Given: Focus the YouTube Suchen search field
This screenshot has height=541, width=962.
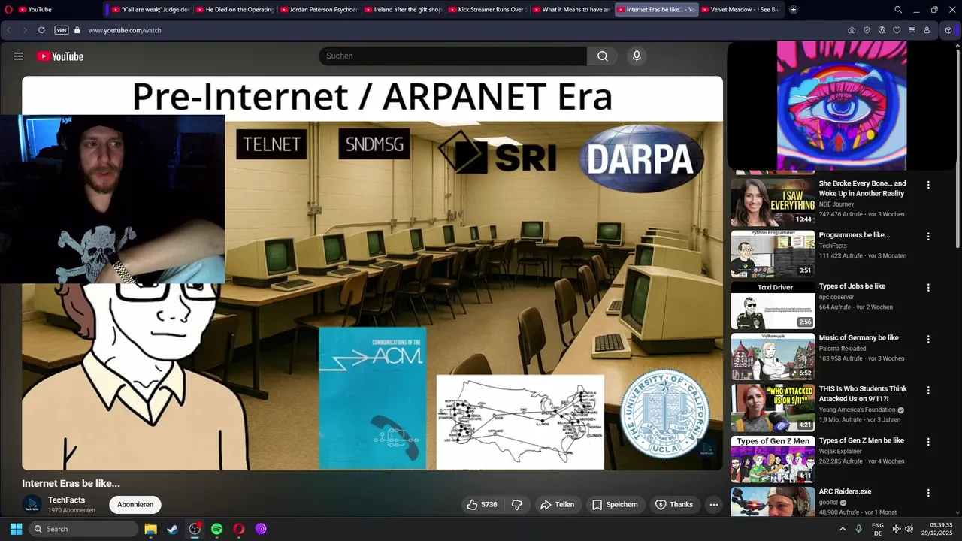Looking at the screenshot, I should pyautogui.click(x=452, y=56).
